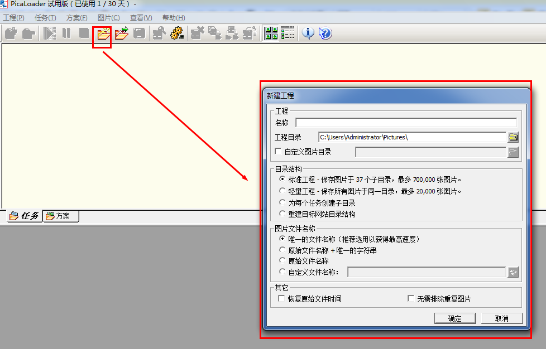This screenshot has width=546, height=349.
Task: Click the blue info bubble icon
Action: click(x=308, y=33)
